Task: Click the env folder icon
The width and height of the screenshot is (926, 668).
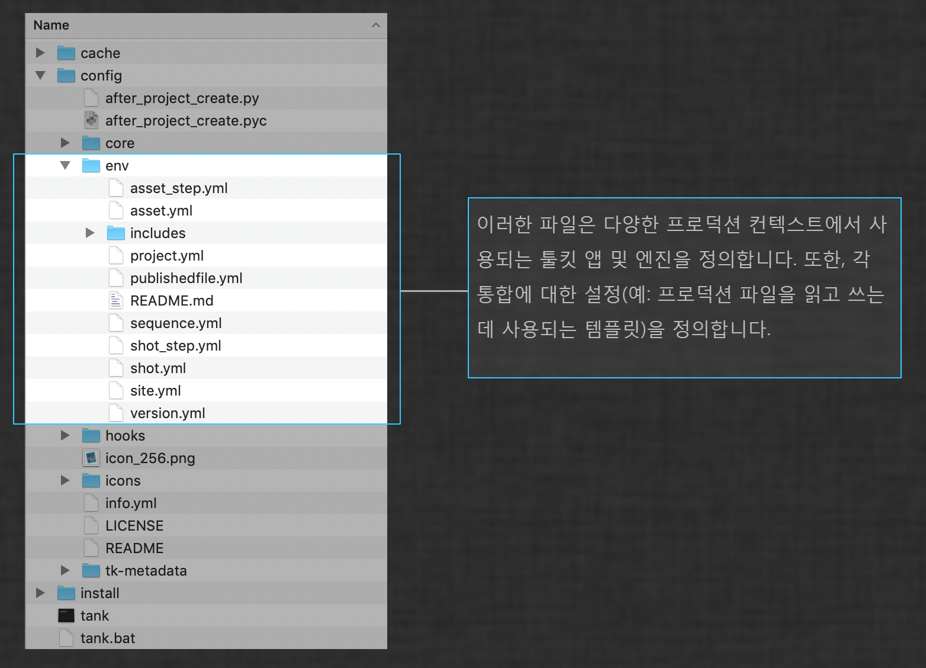Action: (91, 166)
